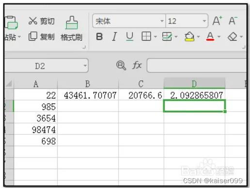This screenshot has height=188, width=250.
Task: Select column B header
Action: point(88,84)
